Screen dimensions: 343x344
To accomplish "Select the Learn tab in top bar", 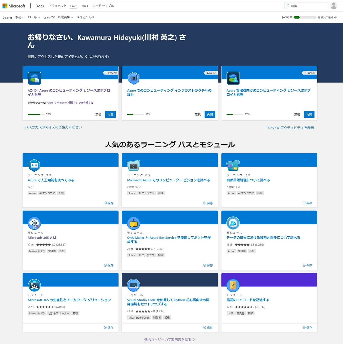I will coord(74,6).
